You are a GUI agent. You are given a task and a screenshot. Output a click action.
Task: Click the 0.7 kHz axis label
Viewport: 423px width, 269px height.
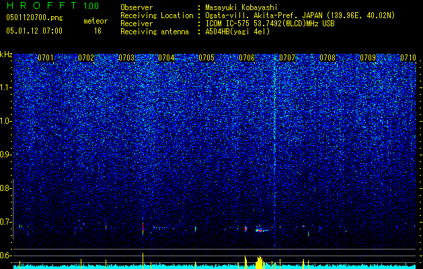tap(6, 222)
